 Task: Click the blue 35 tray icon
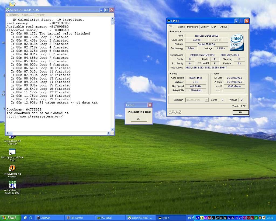(x=237, y=218)
